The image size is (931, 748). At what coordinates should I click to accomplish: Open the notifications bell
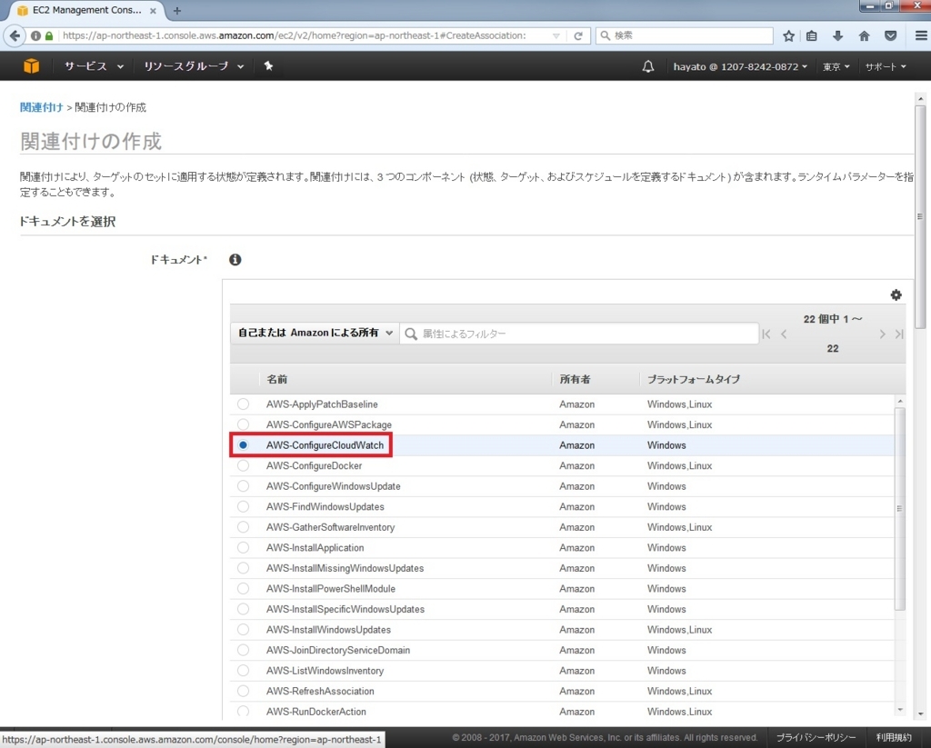pos(647,66)
